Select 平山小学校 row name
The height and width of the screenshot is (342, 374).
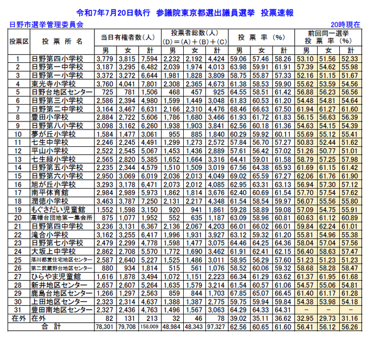[x=50, y=151]
